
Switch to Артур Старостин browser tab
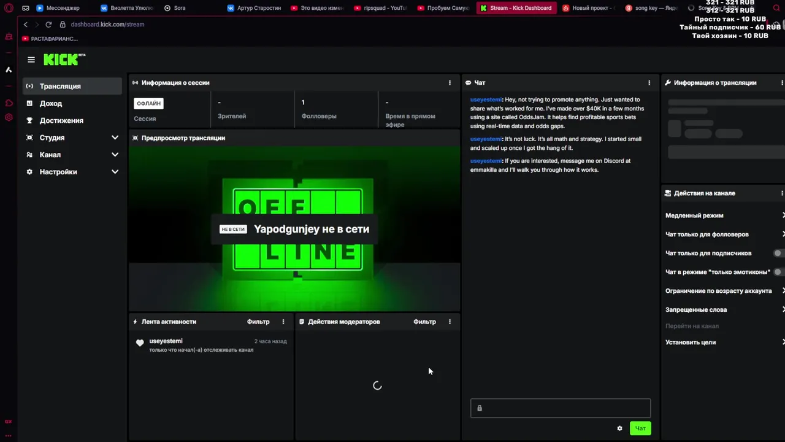click(x=254, y=8)
